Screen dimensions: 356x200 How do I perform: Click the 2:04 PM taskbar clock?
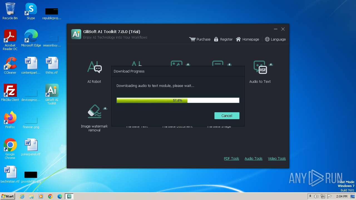point(342,196)
